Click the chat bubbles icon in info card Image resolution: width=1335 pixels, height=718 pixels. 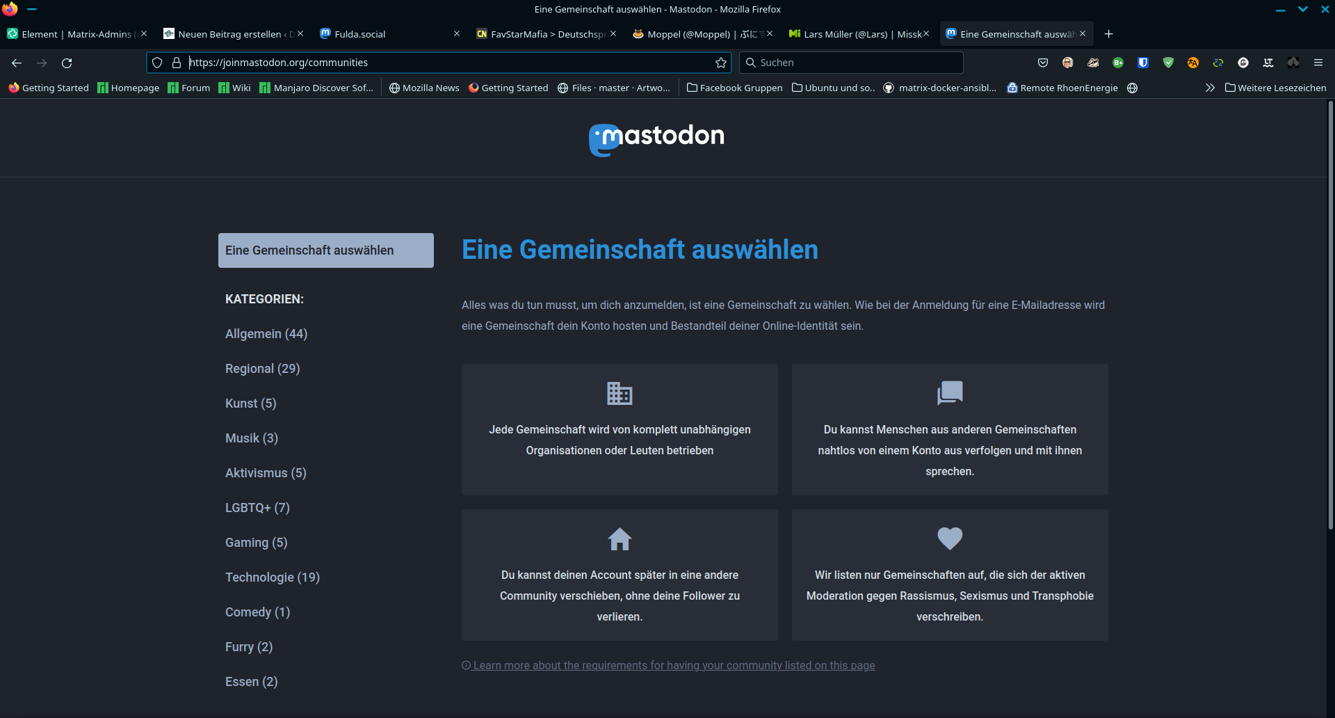[x=950, y=393]
